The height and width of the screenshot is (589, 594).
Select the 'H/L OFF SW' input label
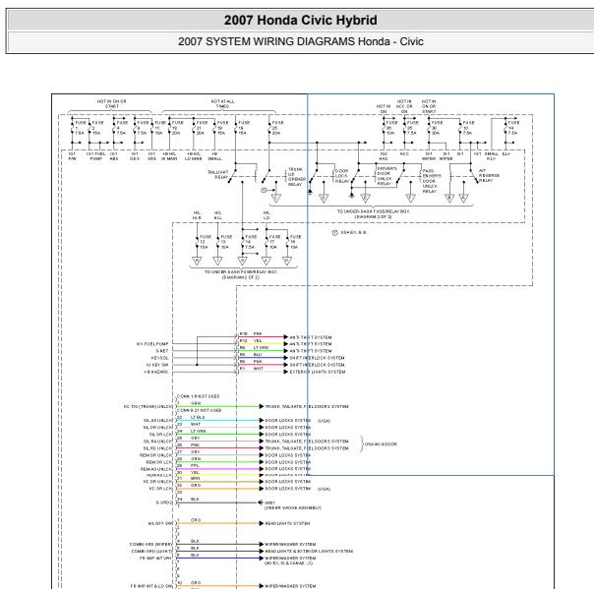[x=160, y=523]
